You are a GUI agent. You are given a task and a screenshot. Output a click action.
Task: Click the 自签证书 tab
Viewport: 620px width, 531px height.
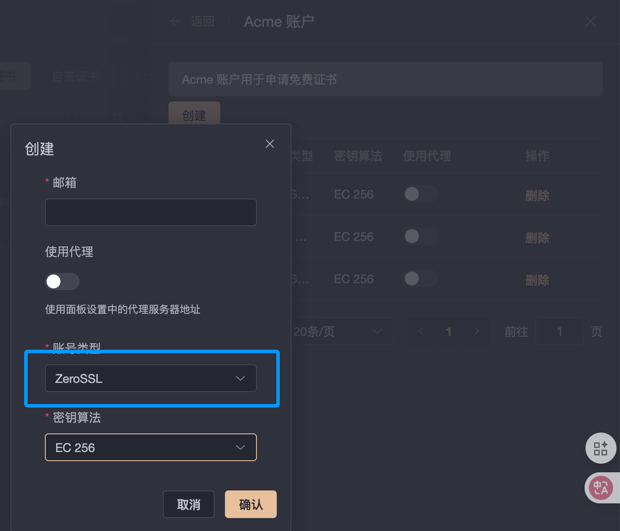coord(76,76)
